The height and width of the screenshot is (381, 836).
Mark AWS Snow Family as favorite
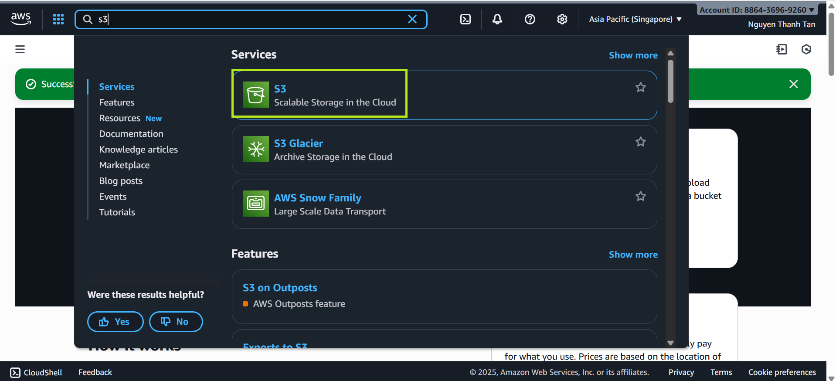coord(640,196)
